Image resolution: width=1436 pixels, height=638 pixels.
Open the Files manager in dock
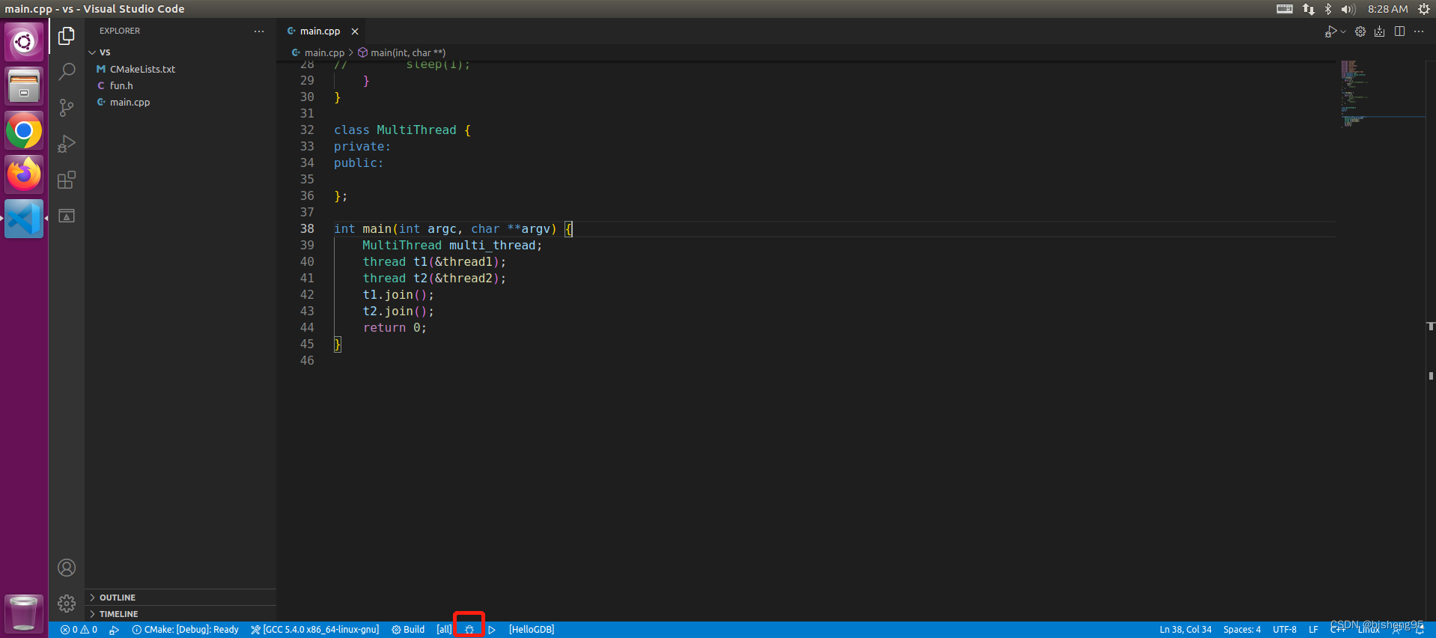[24, 86]
